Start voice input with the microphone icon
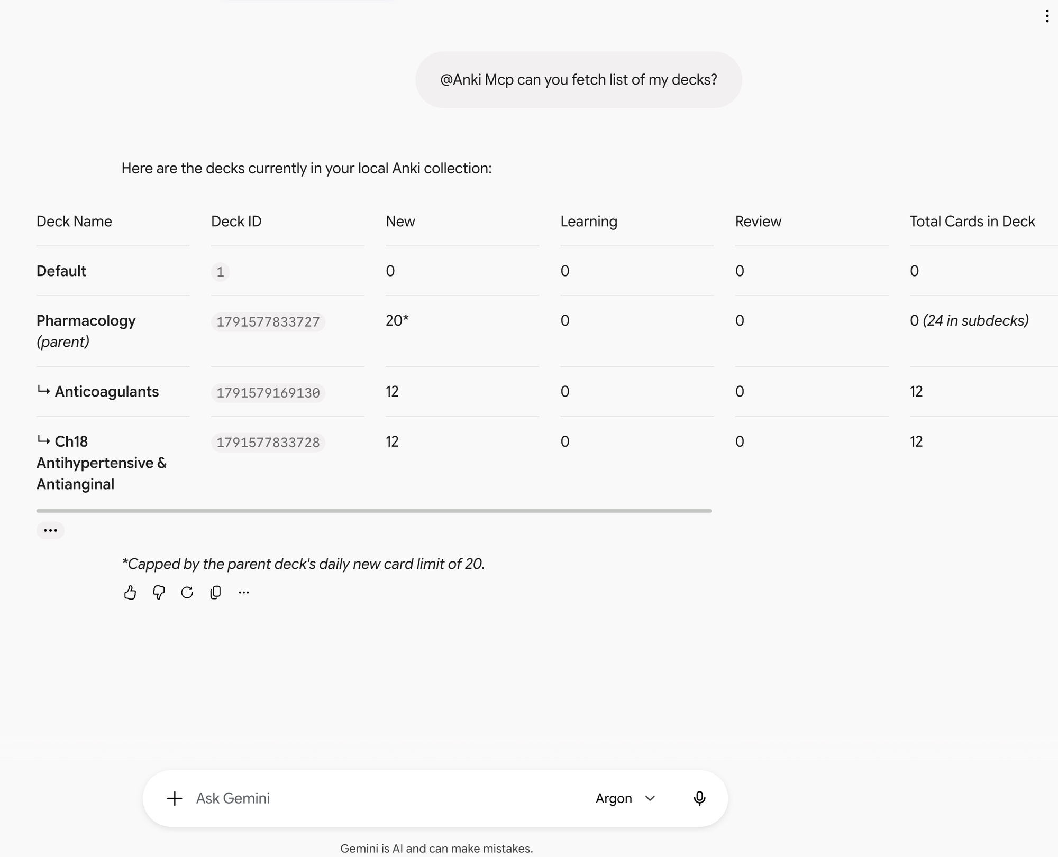The image size is (1058, 857). tap(699, 798)
